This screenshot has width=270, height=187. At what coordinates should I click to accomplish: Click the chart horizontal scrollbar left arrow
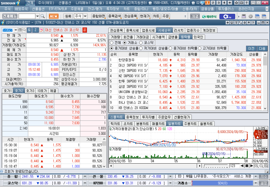111,166
